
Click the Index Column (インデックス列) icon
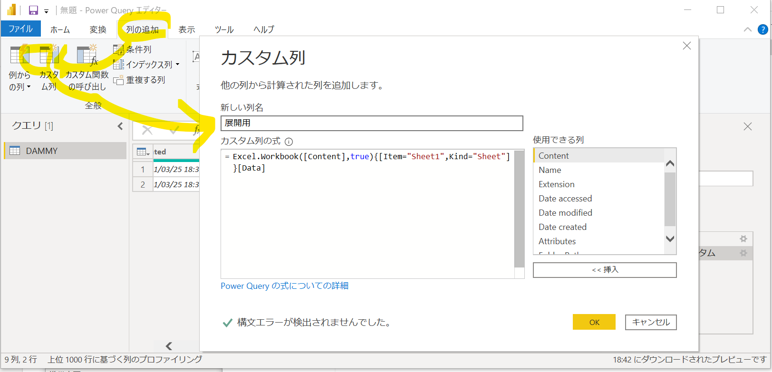click(118, 64)
